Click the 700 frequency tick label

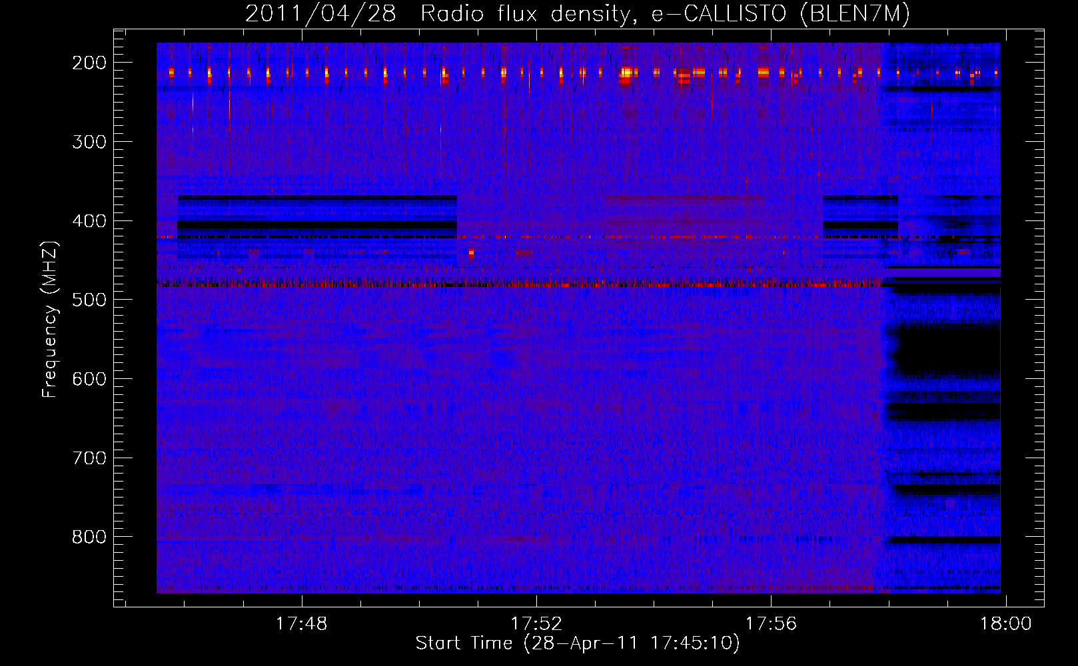coord(89,458)
